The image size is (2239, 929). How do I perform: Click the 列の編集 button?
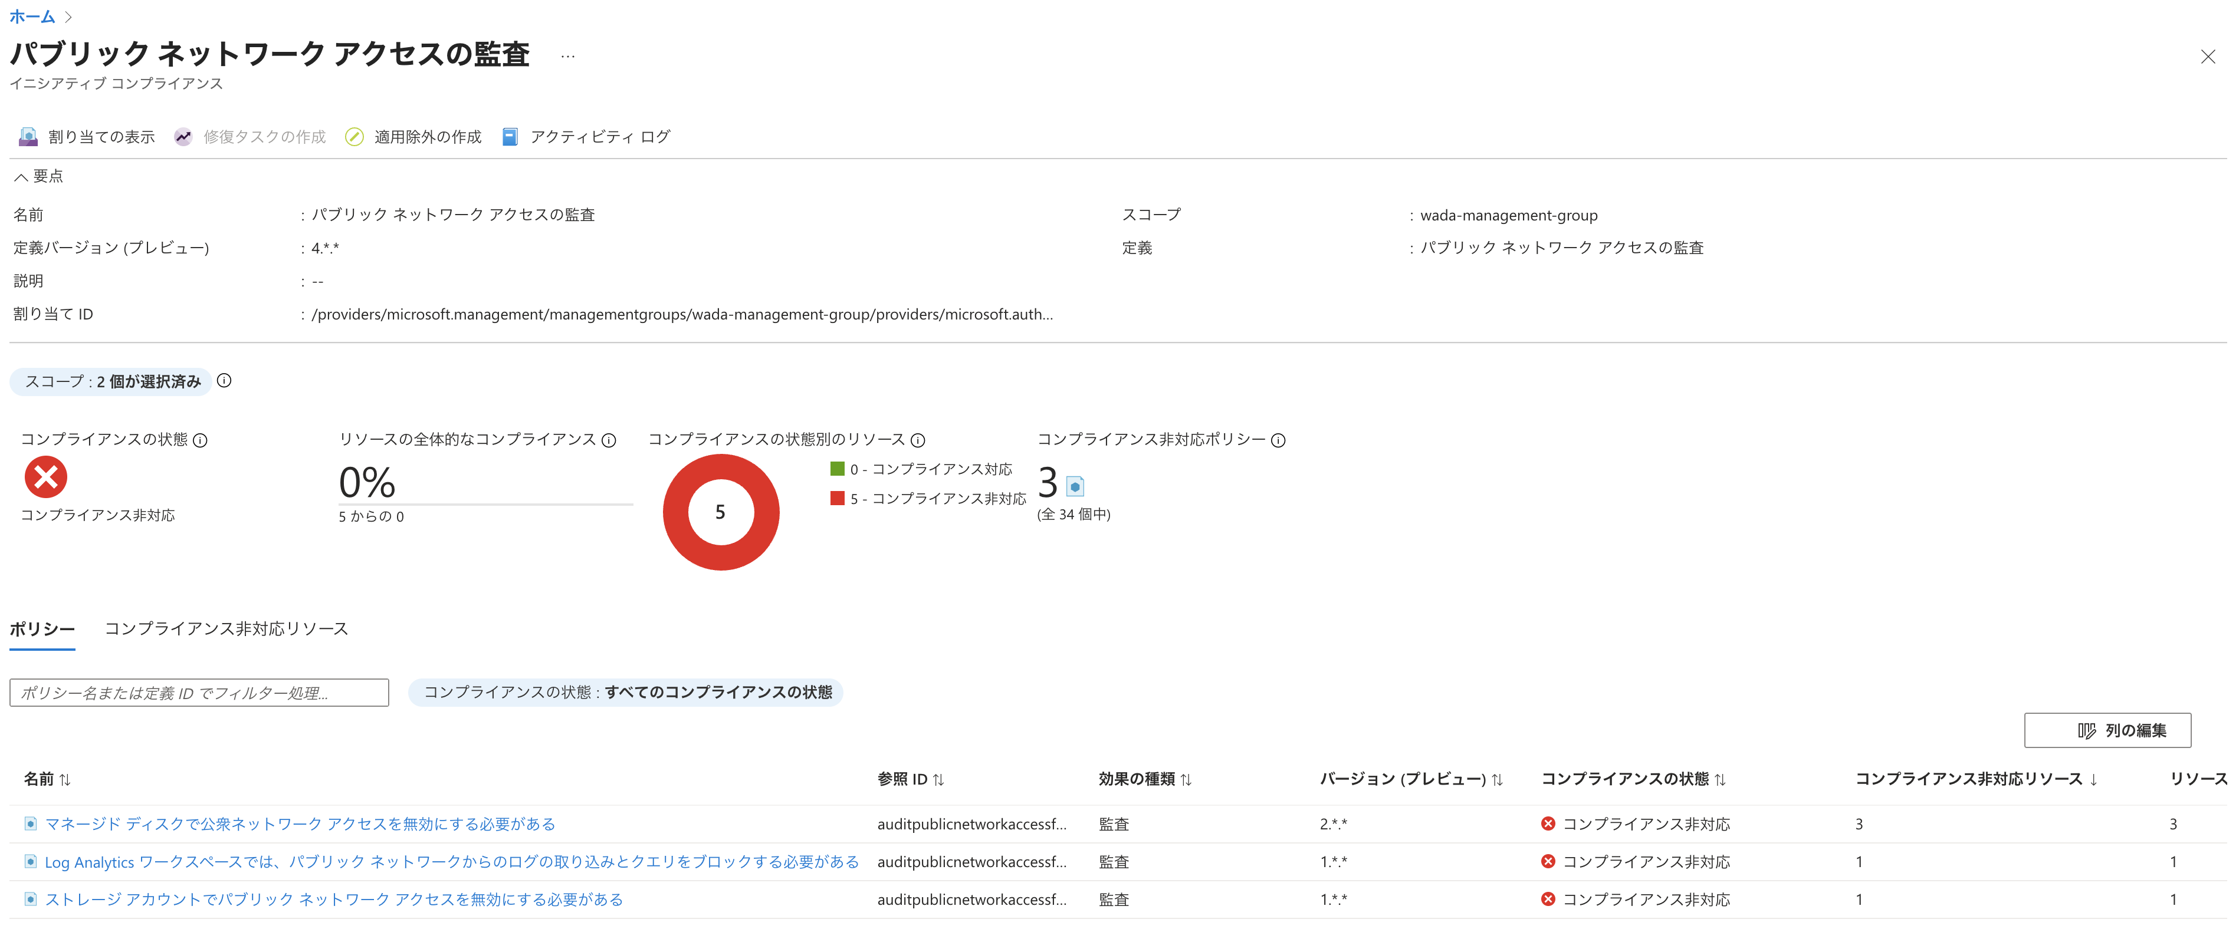coord(2107,730)
